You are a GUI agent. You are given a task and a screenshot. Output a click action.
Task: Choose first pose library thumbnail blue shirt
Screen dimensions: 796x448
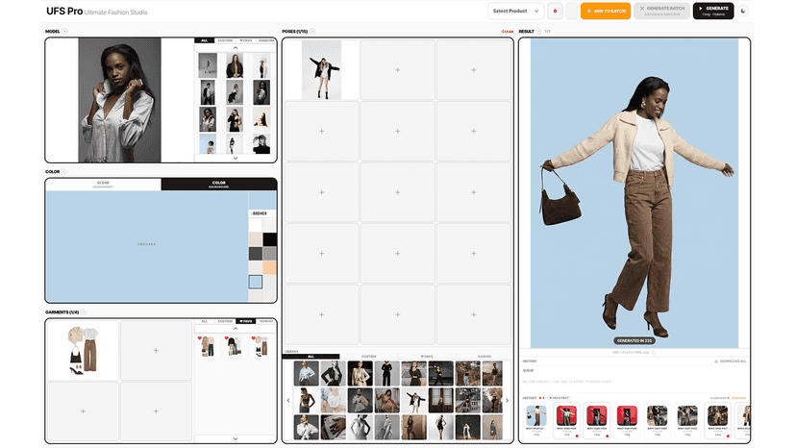pos(306,373)
